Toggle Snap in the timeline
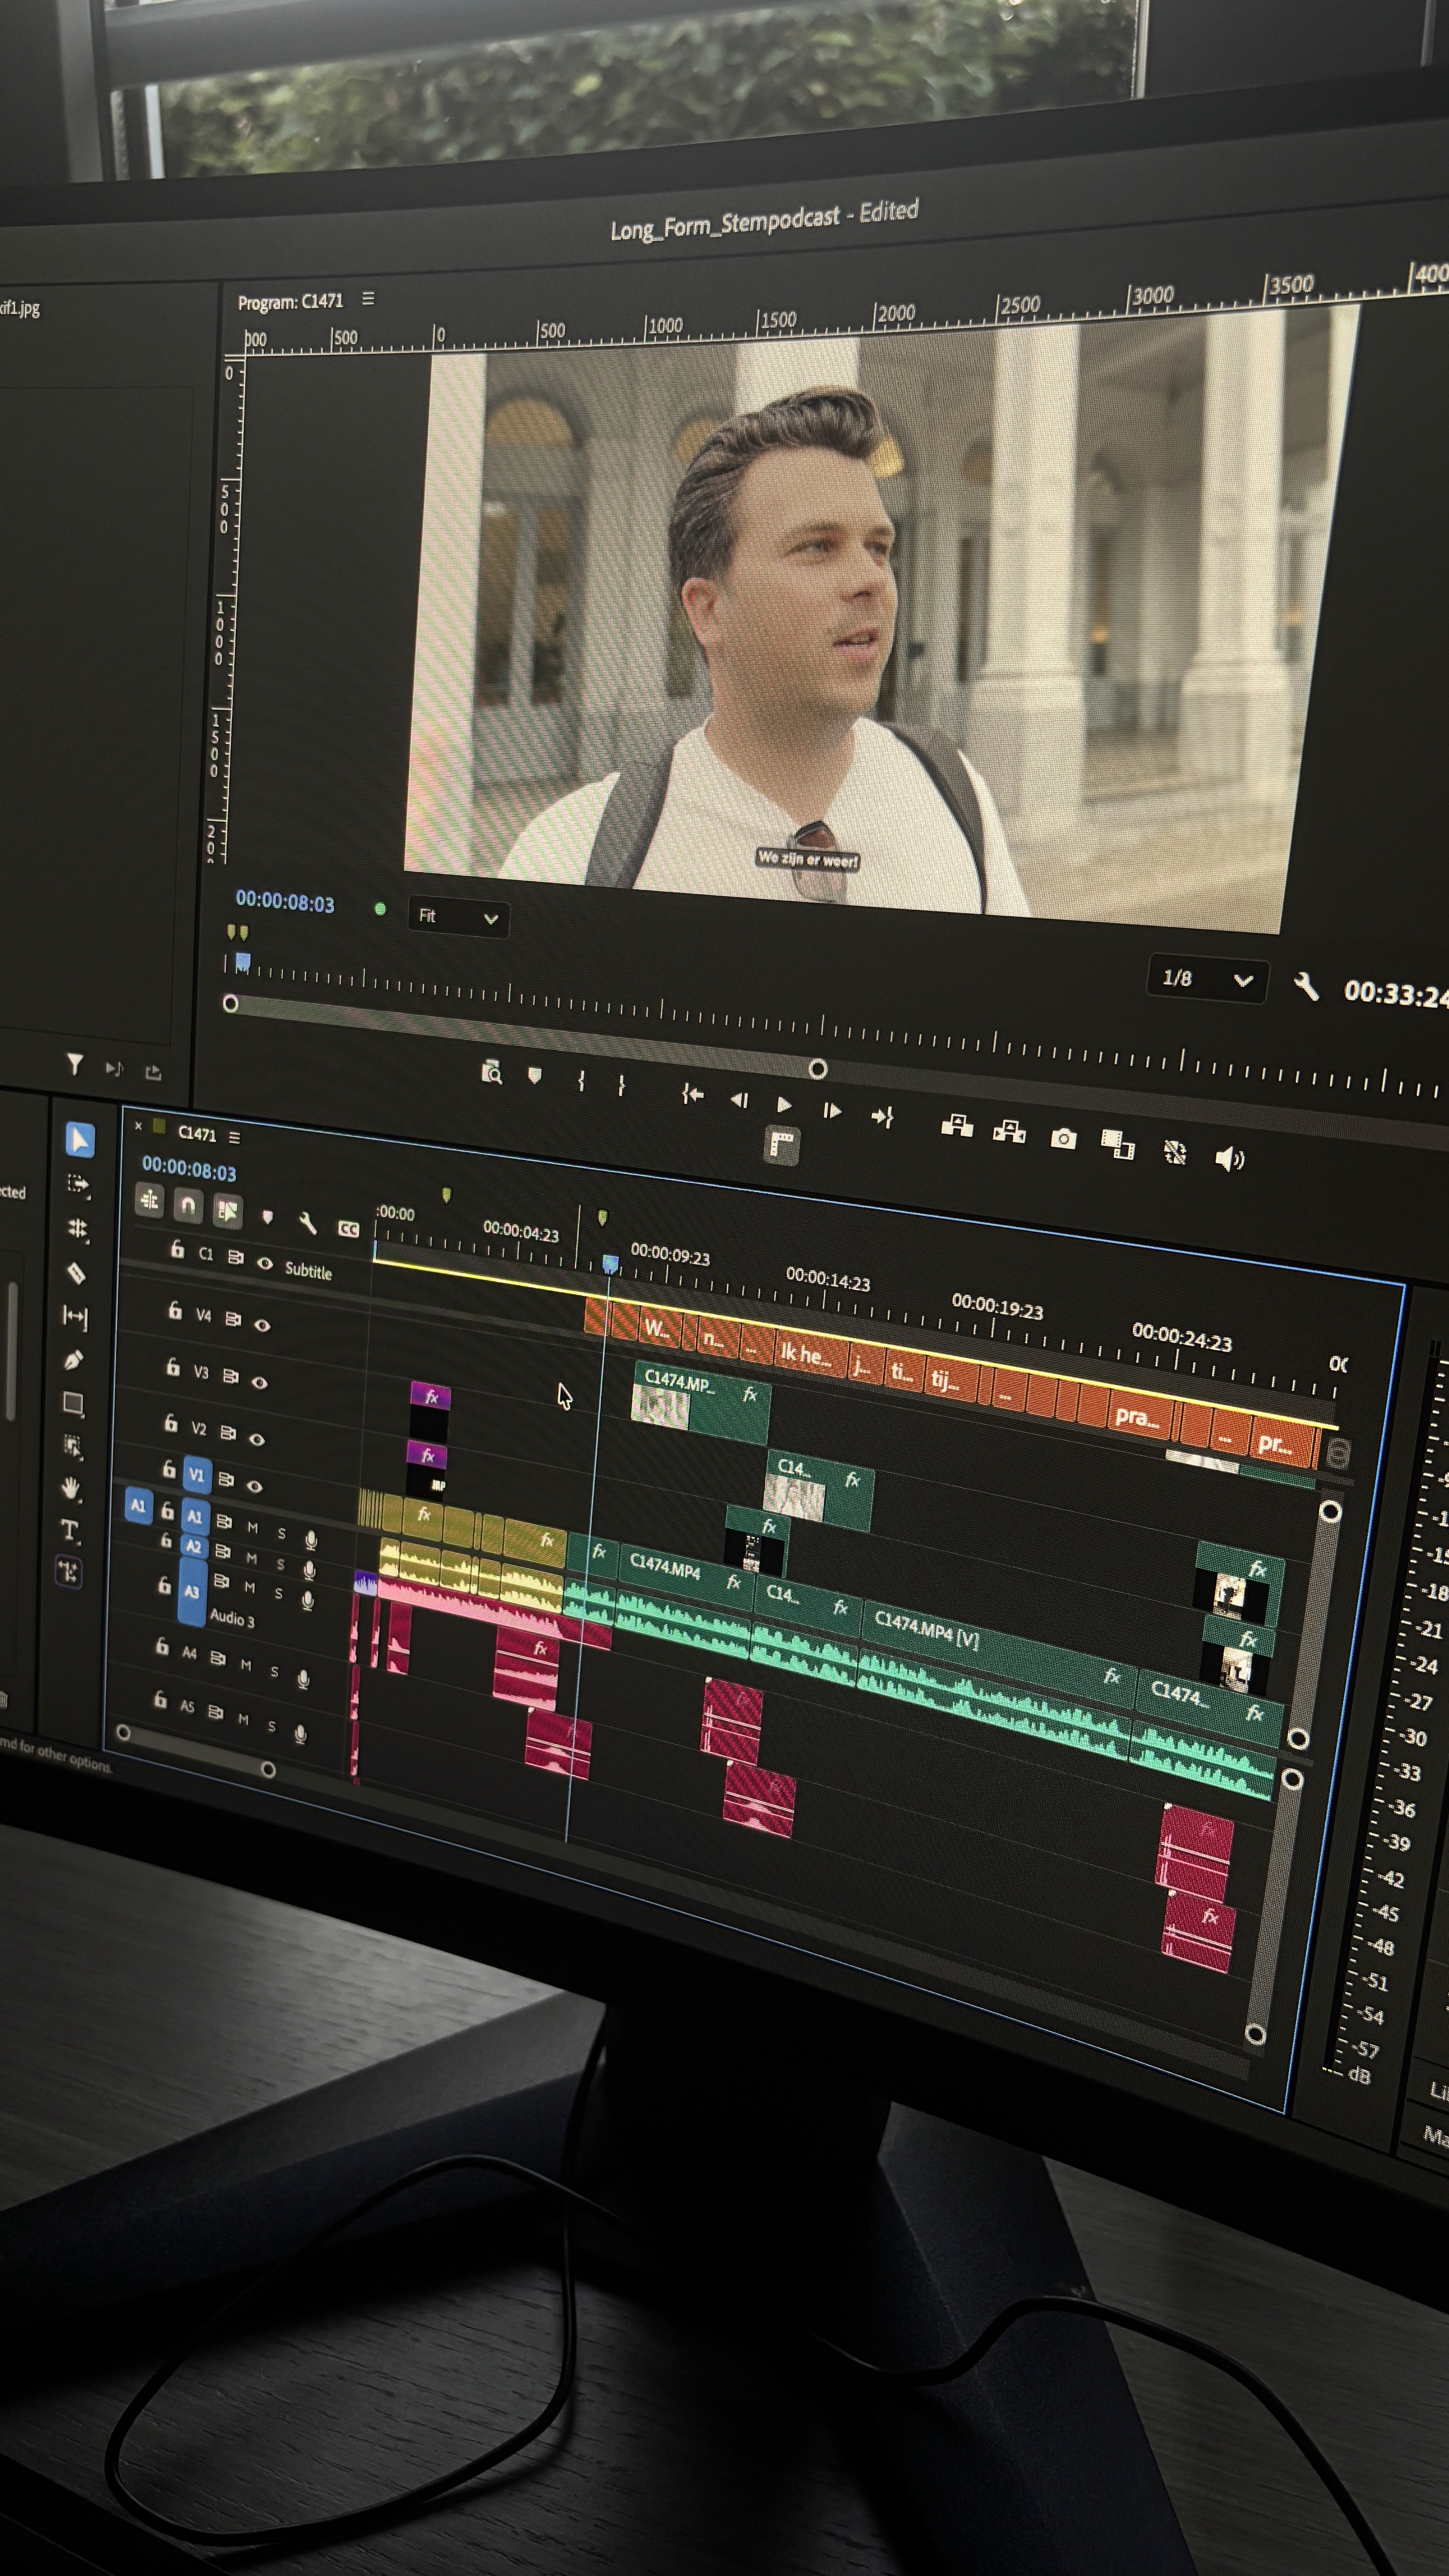 tap(188, 1206)
